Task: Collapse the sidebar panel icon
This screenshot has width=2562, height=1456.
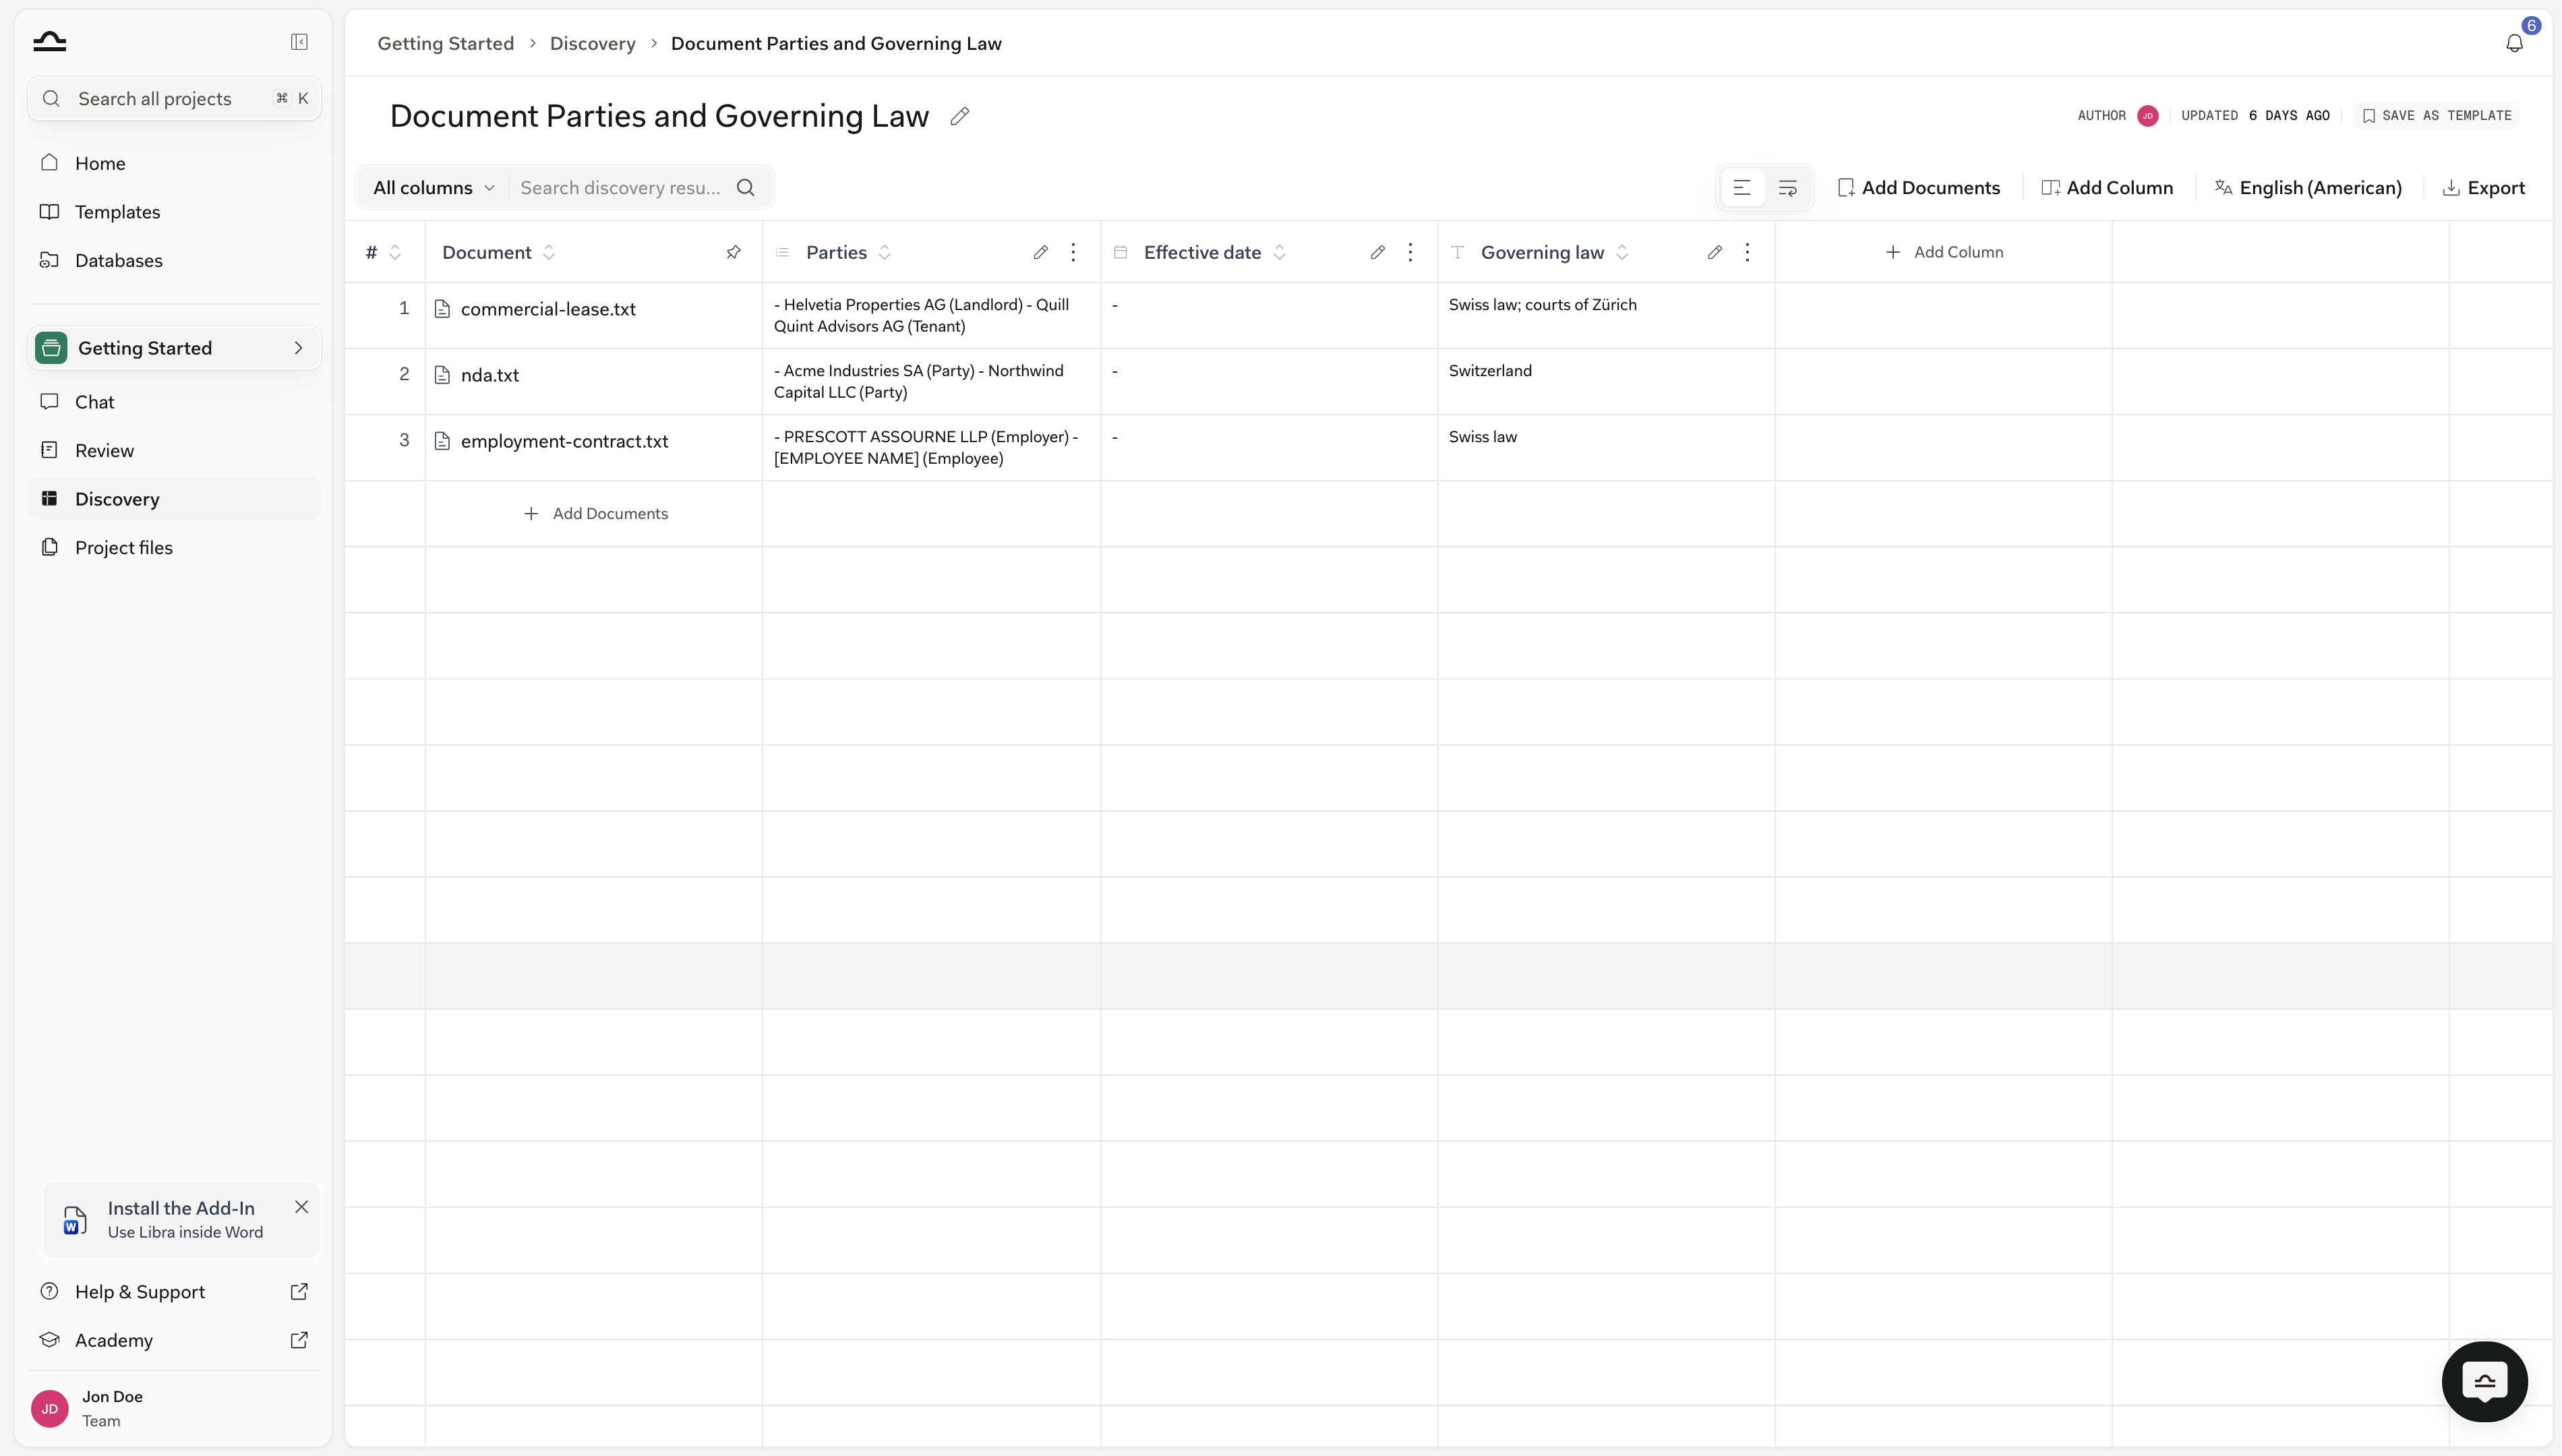Action: [x=299, y=42]
